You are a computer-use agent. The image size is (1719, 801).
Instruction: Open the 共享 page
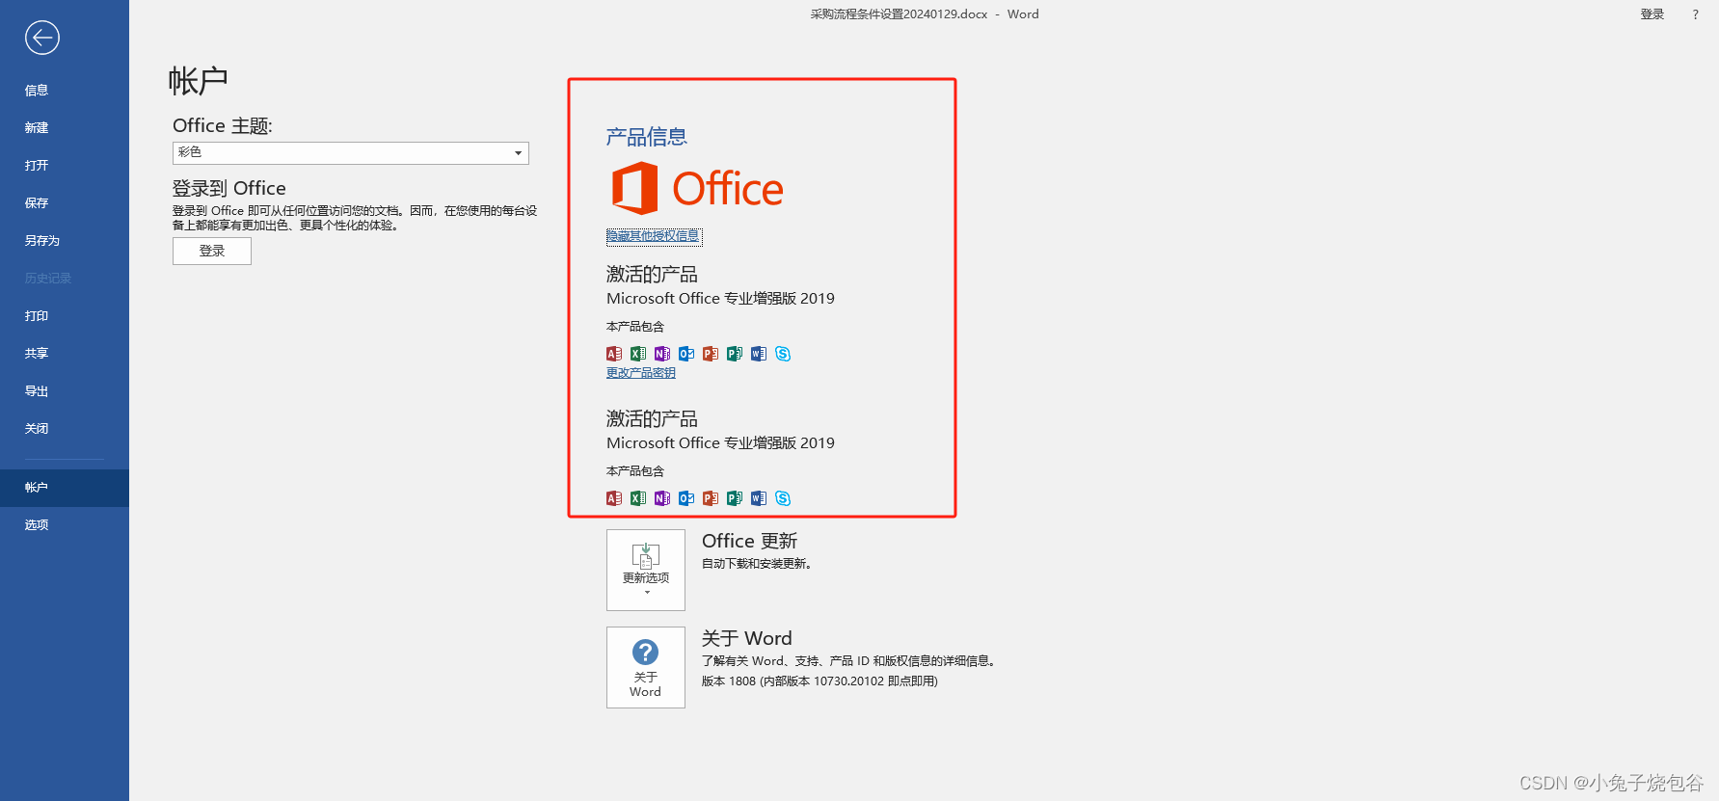[65, 353]
